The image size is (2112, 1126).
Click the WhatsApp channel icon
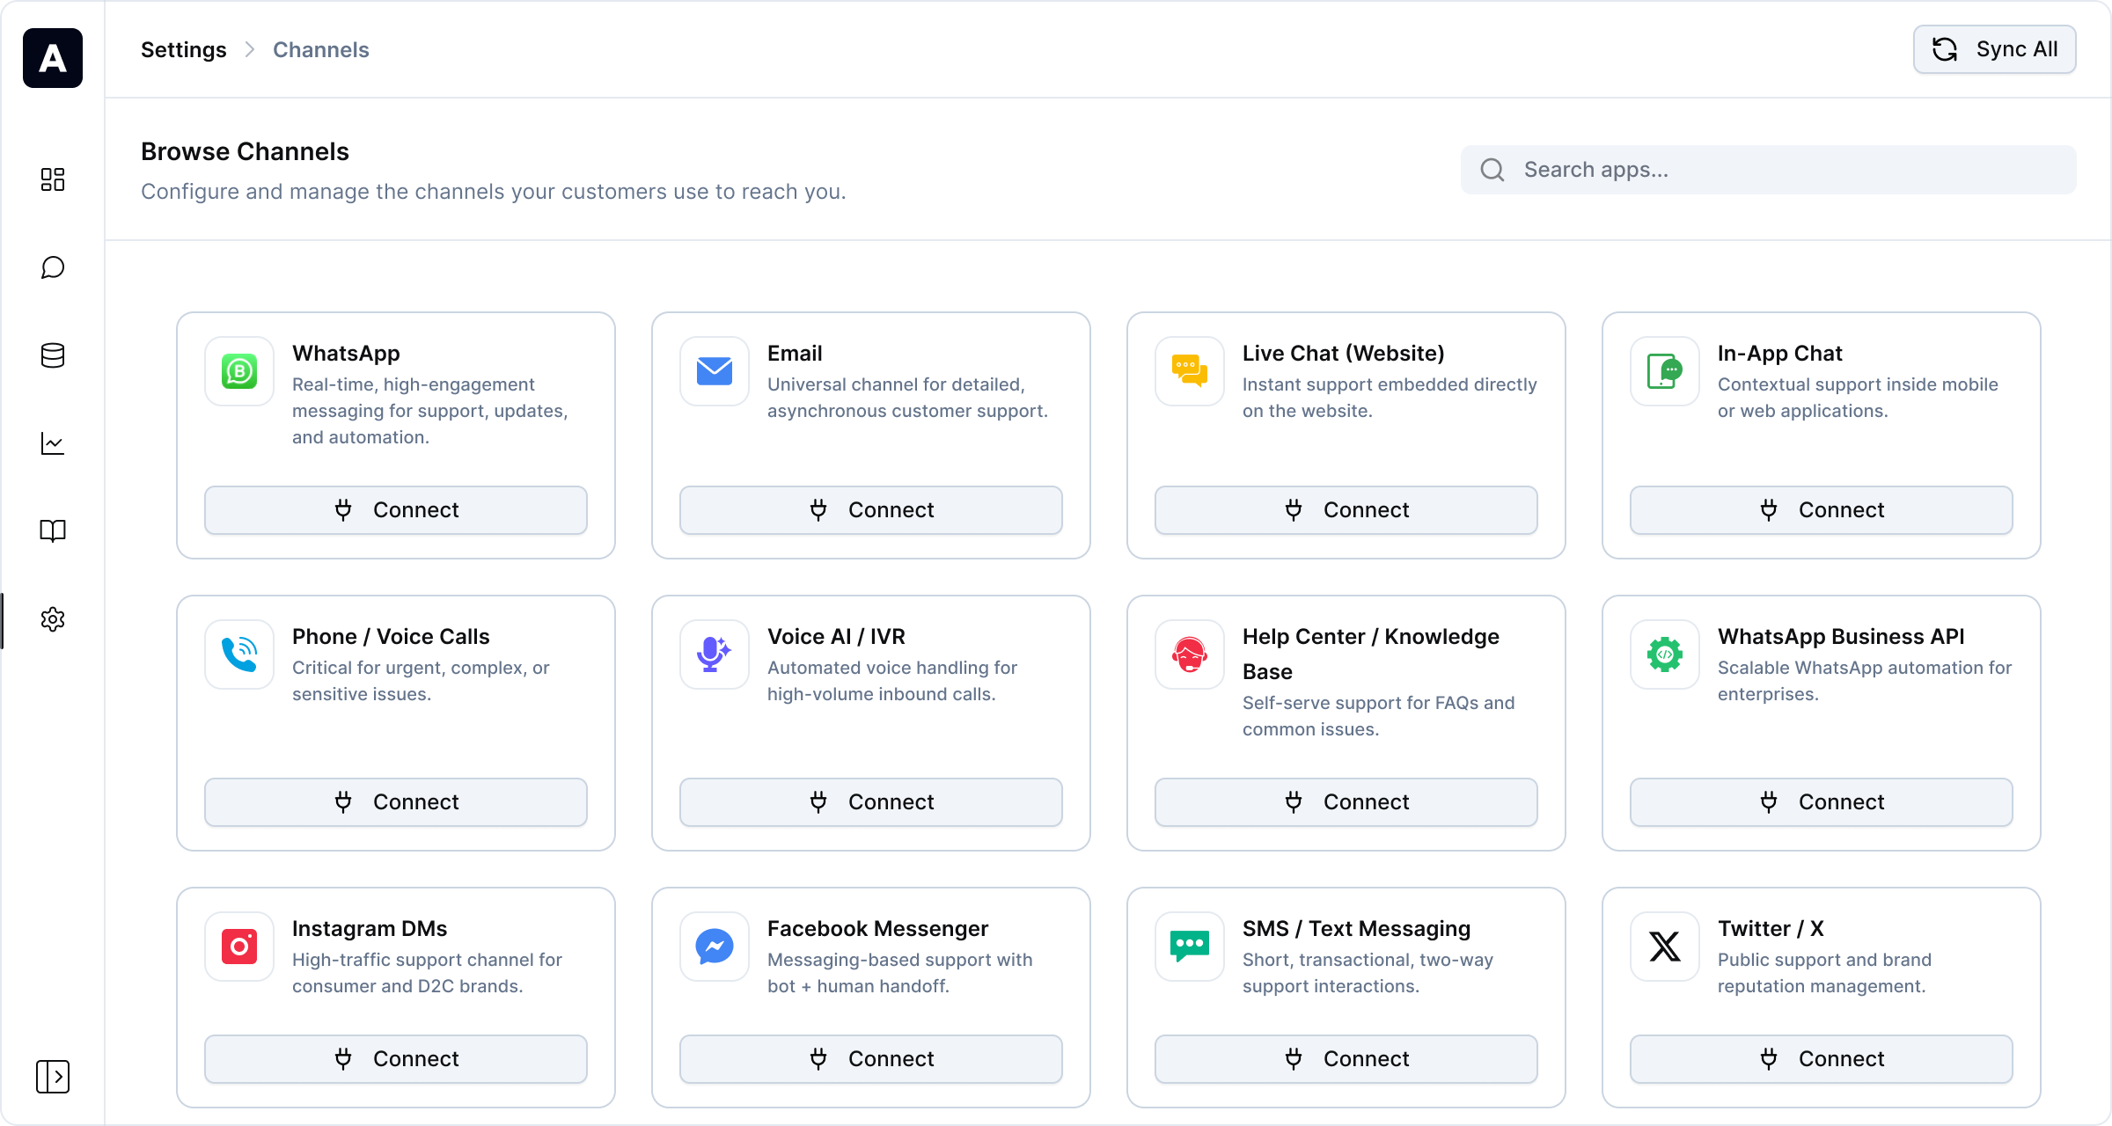(x=239, y=371)
